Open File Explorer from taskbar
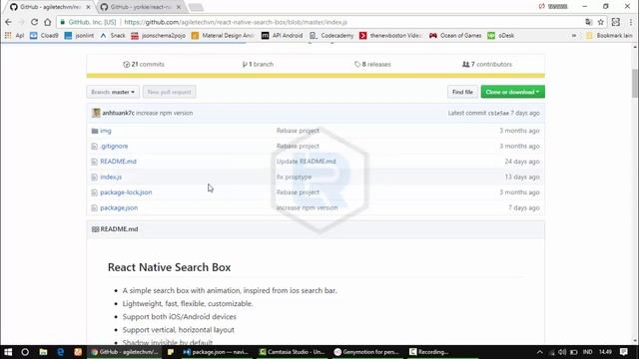 (43, 352)
